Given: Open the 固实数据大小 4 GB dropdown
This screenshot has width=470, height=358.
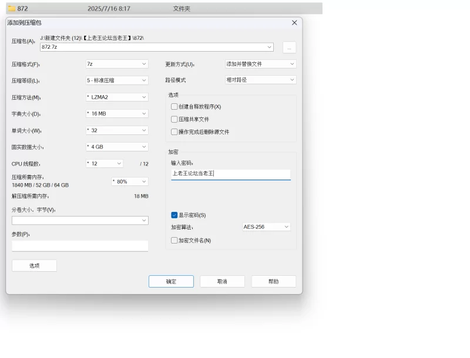Looking at the screenshot, I should click(117, 147).
